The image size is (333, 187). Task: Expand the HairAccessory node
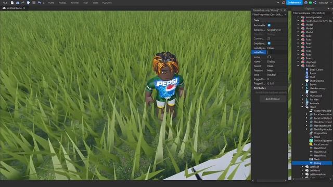[302, 88]
